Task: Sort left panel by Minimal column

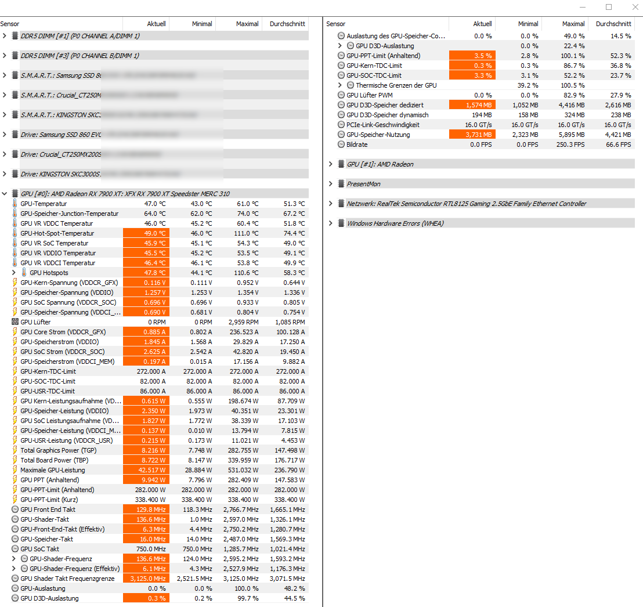Action: pyautogui.click(x=192, y=24)
